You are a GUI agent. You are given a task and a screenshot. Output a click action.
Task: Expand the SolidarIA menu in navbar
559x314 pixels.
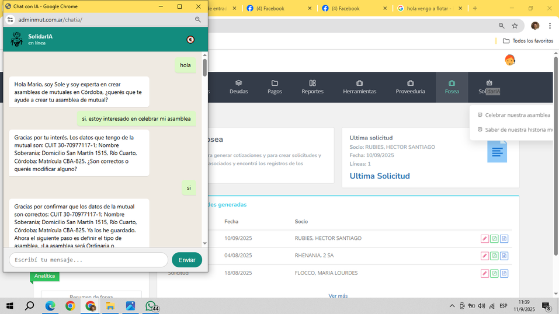[489, 88]
